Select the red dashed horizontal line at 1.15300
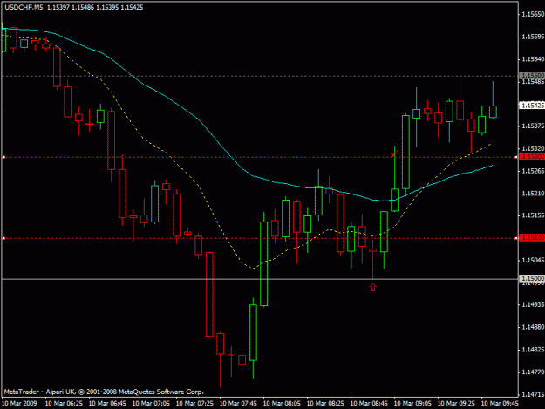This screenshot has height=409, width=545. click(x=260, y=158)
